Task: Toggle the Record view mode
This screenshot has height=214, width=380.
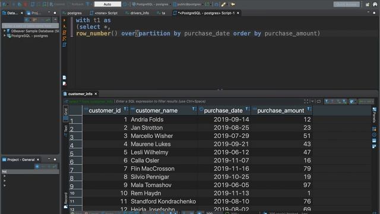Action: 66,200
